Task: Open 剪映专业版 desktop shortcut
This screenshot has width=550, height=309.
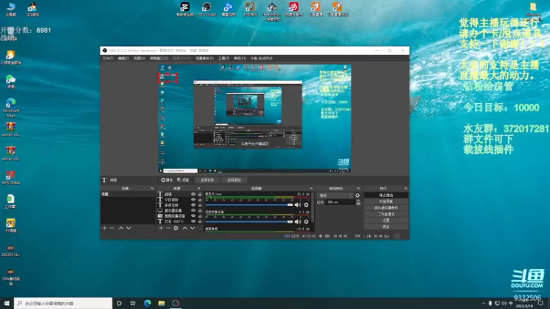Action: pyautogui.click(x=185, y=9)
